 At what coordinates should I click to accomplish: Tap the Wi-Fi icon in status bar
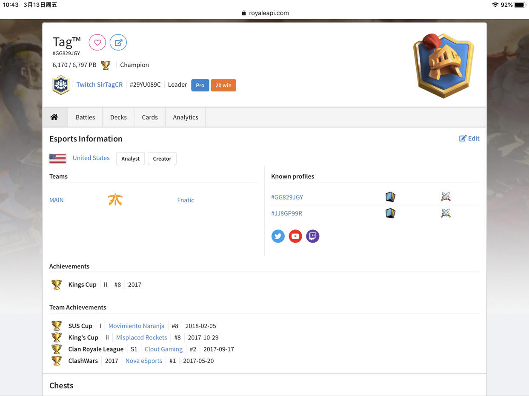pyautogui.click(x=495, y=5)
